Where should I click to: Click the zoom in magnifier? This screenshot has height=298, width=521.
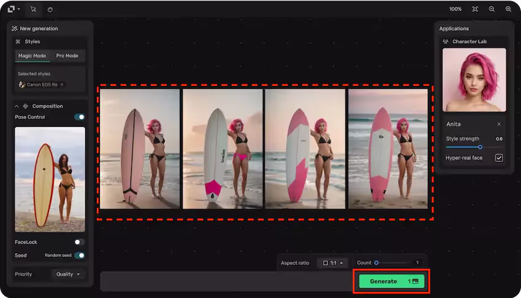coord(508,9)
